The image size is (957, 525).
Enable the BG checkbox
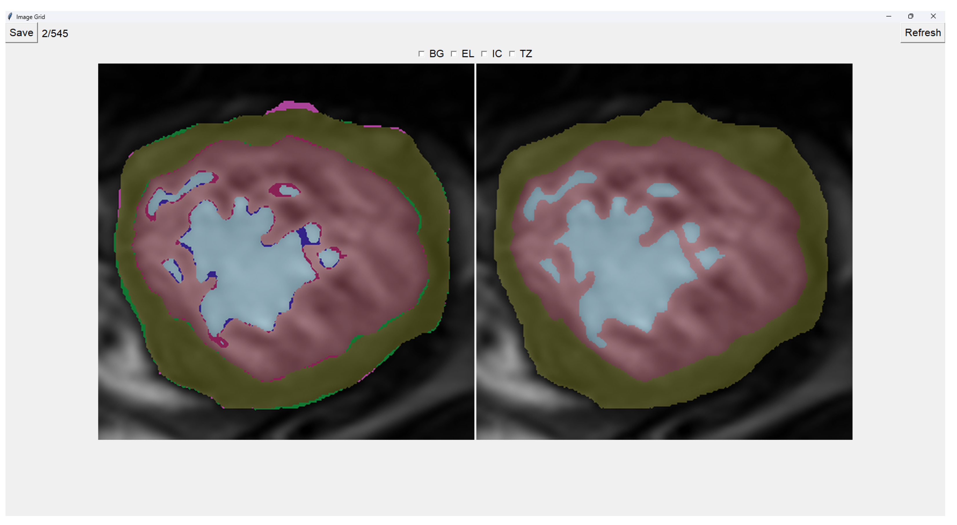(421, 54)
